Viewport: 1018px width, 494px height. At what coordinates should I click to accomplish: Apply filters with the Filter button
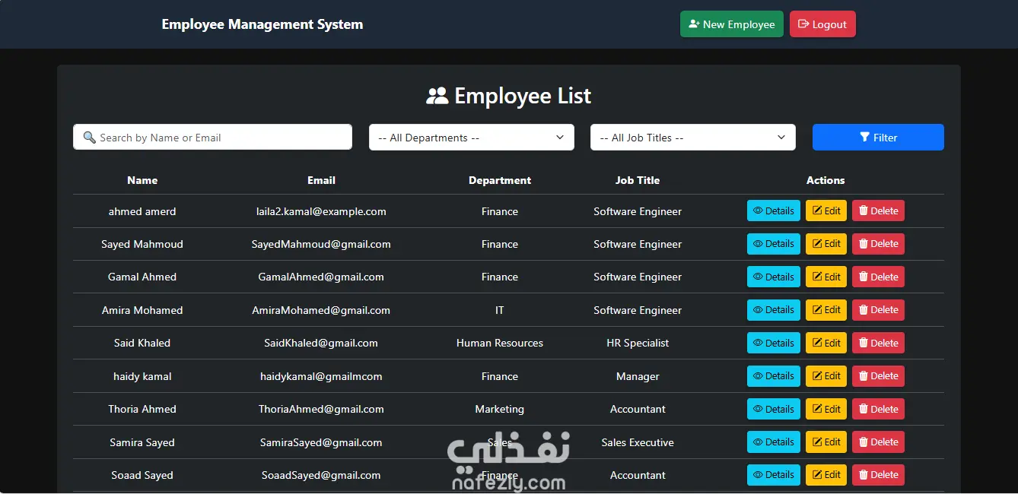click(x=878, y=138)
